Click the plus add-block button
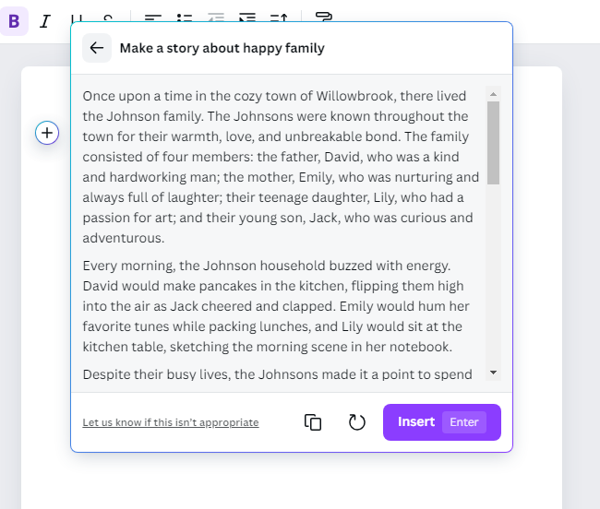 (x=47, y=133)
